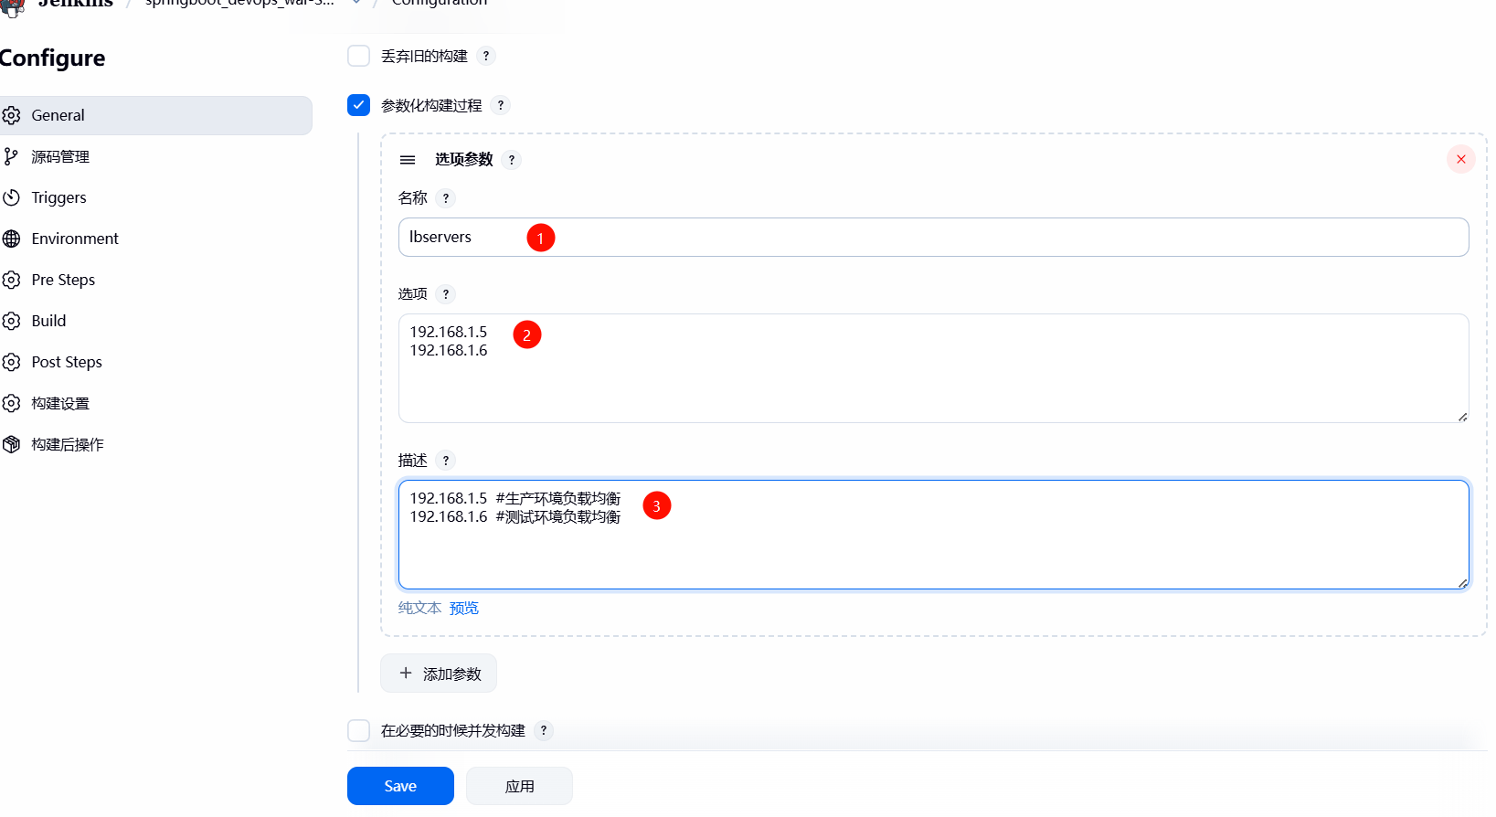
Task: Click the resize handle of 选项 textarea
Action: coord(1462,417)
